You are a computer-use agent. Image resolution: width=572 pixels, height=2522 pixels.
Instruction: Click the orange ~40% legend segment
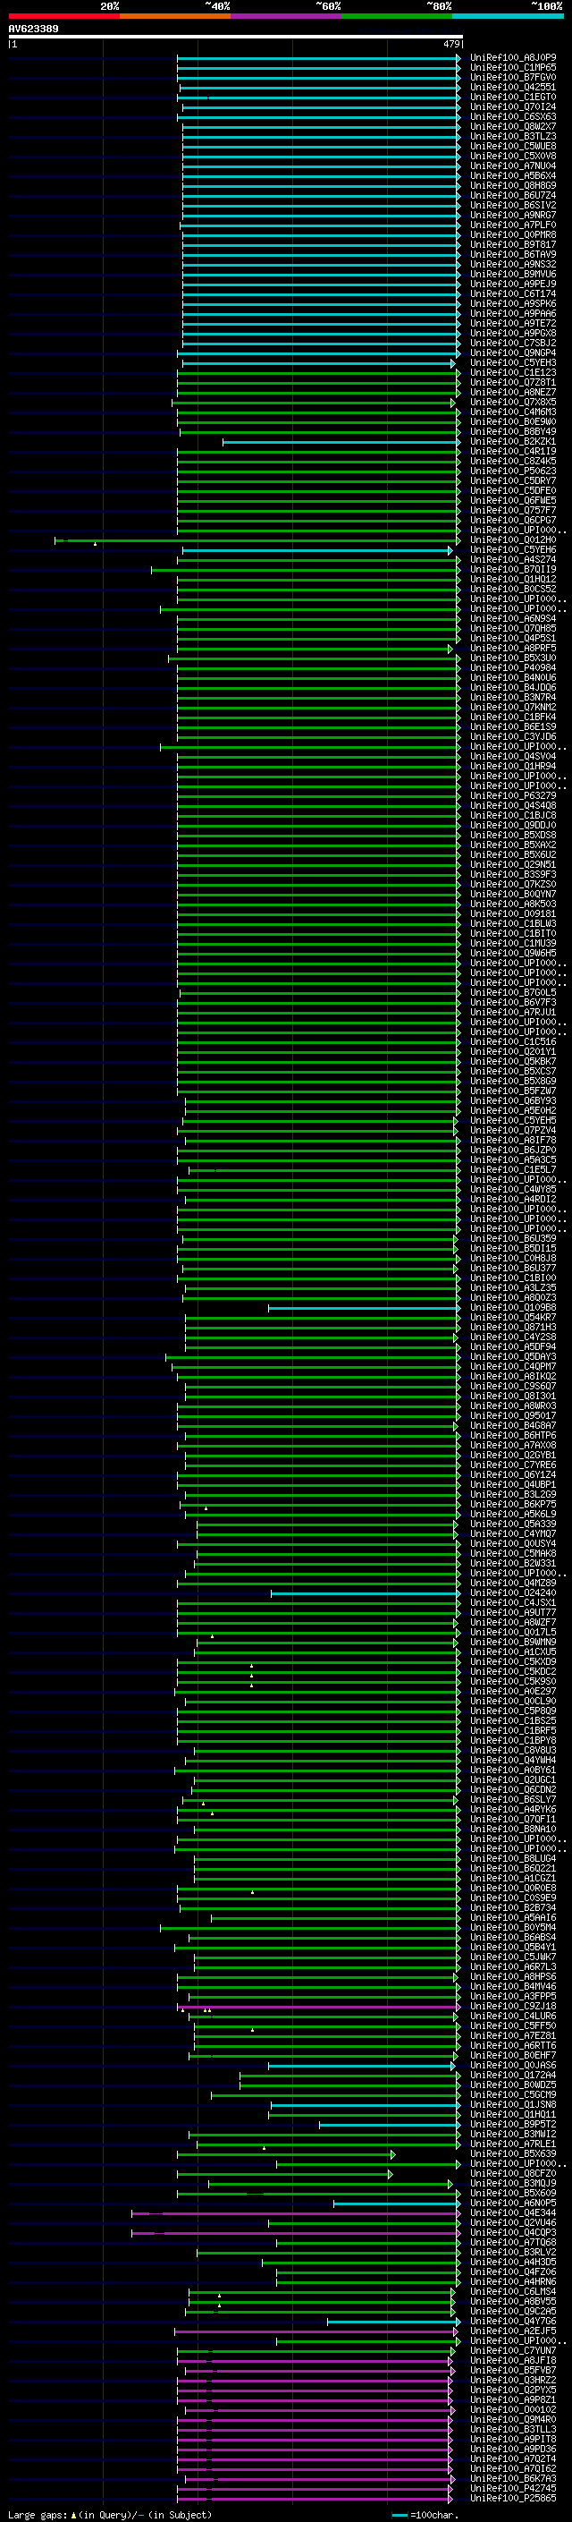tap(175, 16)
